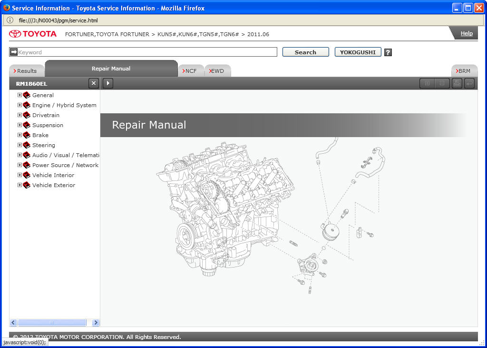Select the General tree label
This screenshot has height=348, width=487.
tap(43, 95)
